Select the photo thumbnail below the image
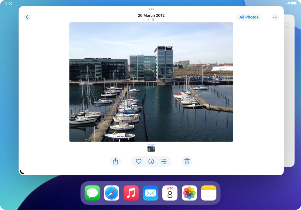 [x=151, y=148]
